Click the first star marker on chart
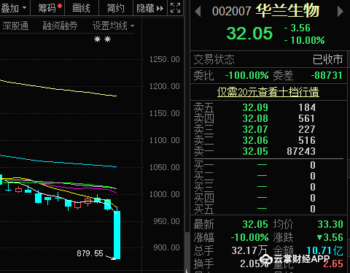This screenshot has height=273, width=350. pyautogui.click(x=97, y=39)
